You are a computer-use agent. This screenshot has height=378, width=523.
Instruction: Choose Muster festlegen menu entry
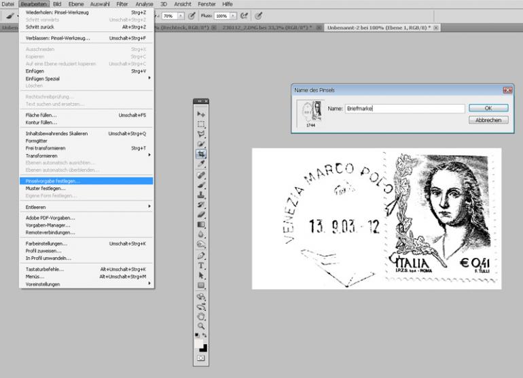coord(87,189)
